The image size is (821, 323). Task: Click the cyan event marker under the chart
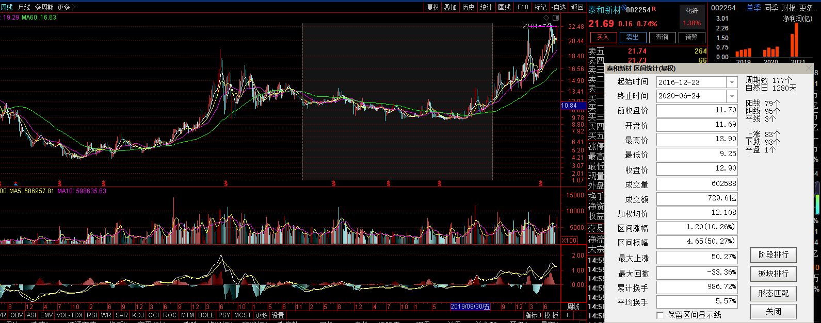click(16, 184)
